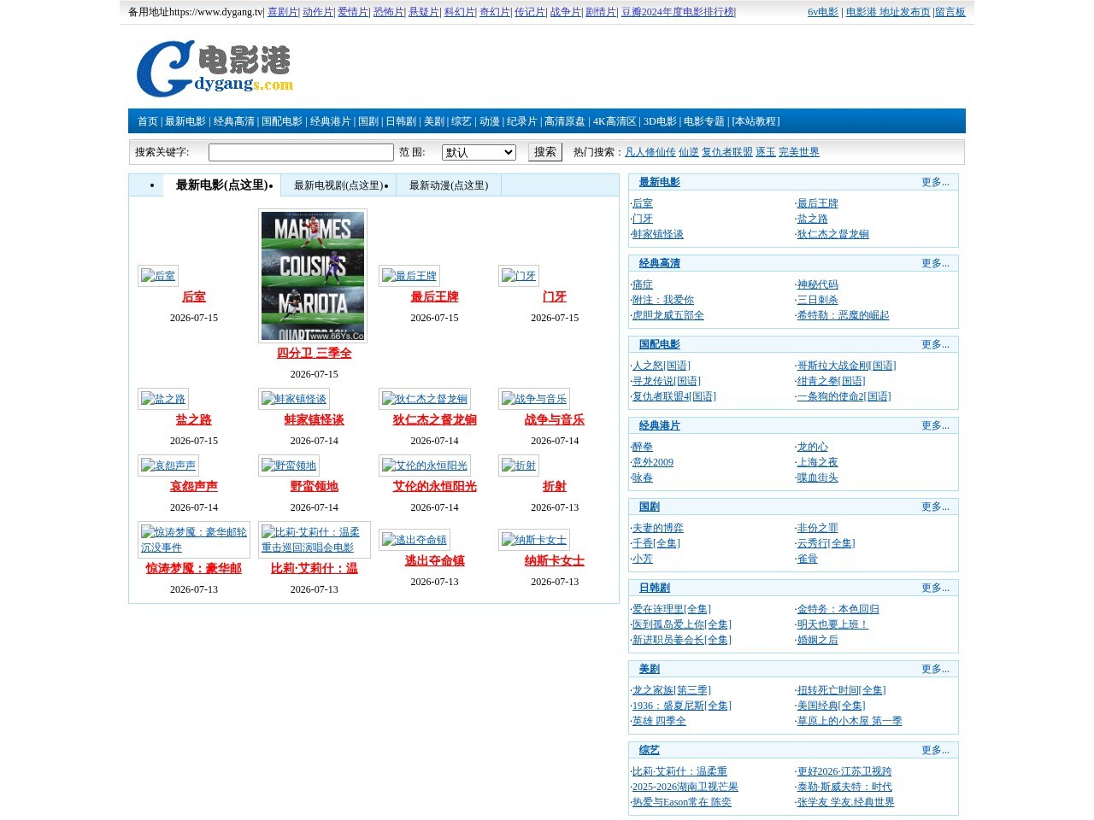
Task: Click hot search link 完美世界
Action: click(x=799, y=152)
